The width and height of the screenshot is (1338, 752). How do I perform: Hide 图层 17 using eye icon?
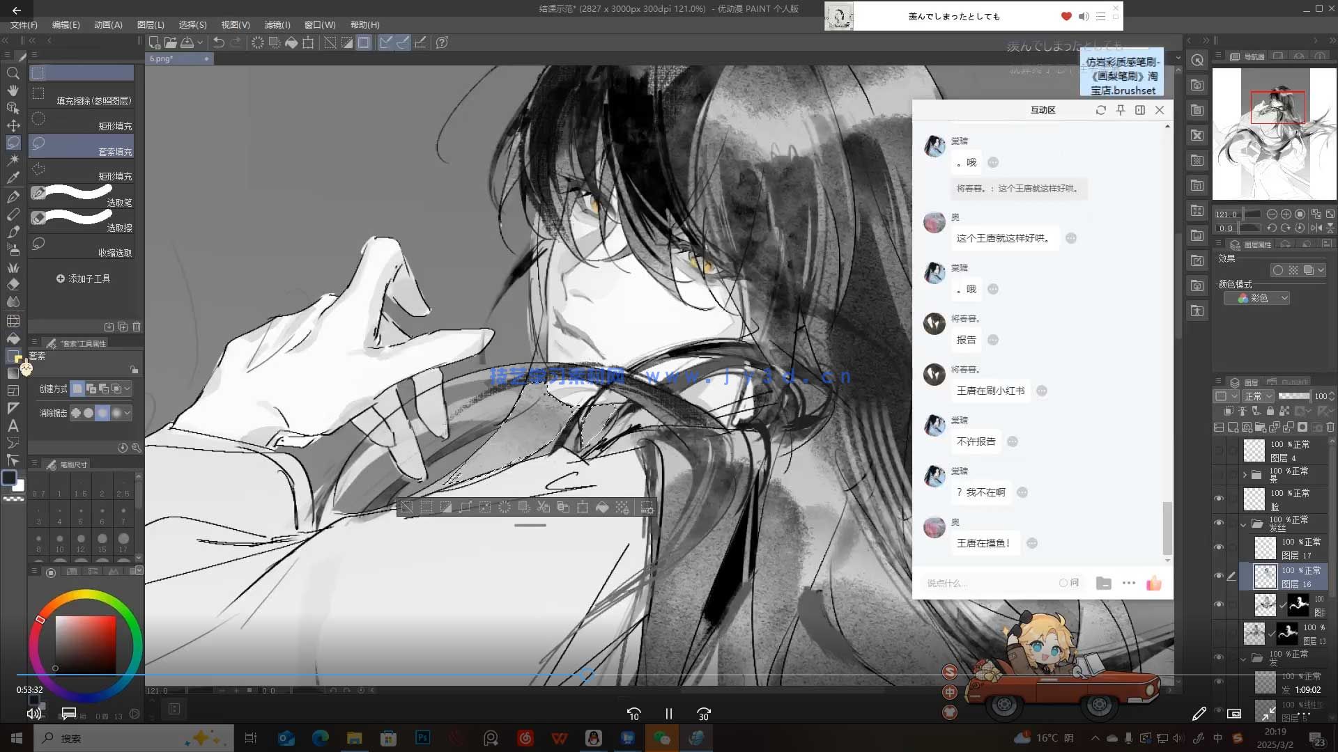1219,548
